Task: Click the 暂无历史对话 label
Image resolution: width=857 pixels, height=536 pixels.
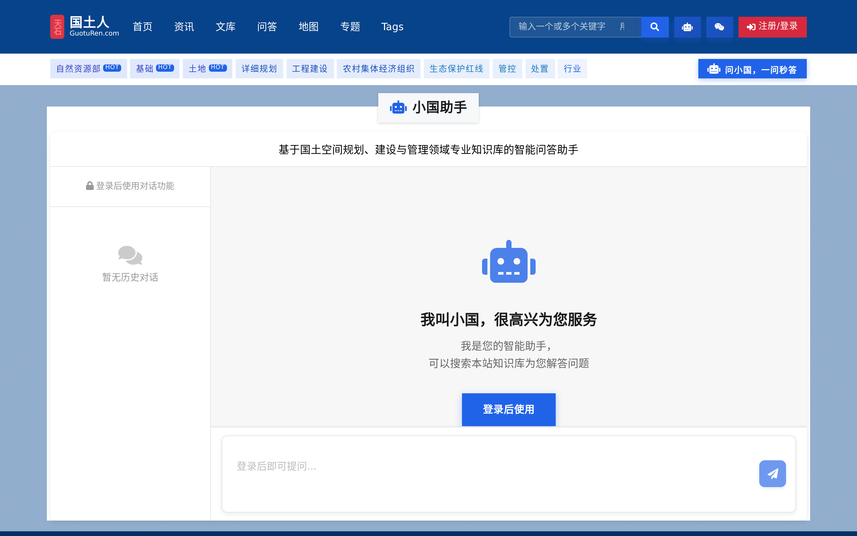Action: (x=130, y=277)
